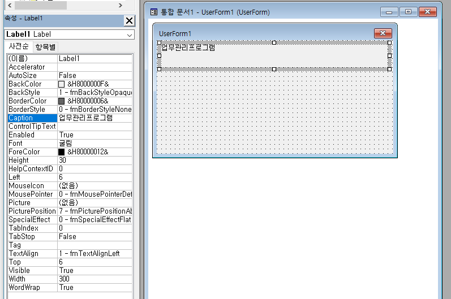The width and height of the screenshot is (451, 299).
Task: Click the label's bottom-center sizing handle
Action: (274, 69)
